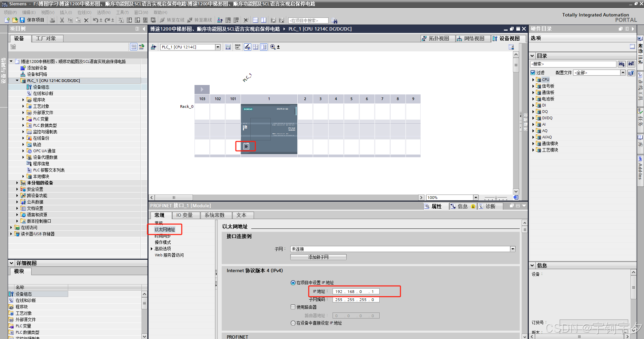Click the cut scissors icon

pyautogui.click(x=62, y=20)
